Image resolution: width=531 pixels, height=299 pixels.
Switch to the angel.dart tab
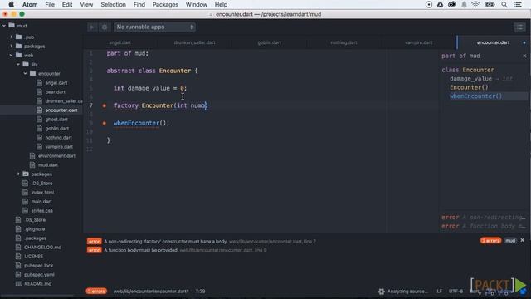tap(119, 42)
